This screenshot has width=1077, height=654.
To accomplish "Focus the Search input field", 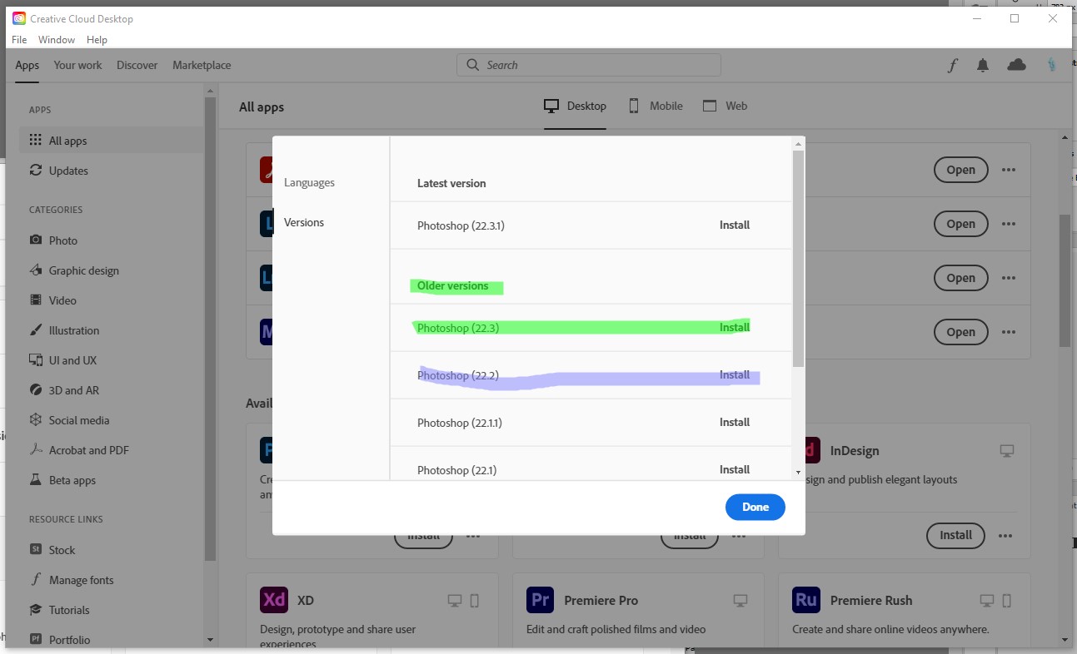I will click(589, 65).
